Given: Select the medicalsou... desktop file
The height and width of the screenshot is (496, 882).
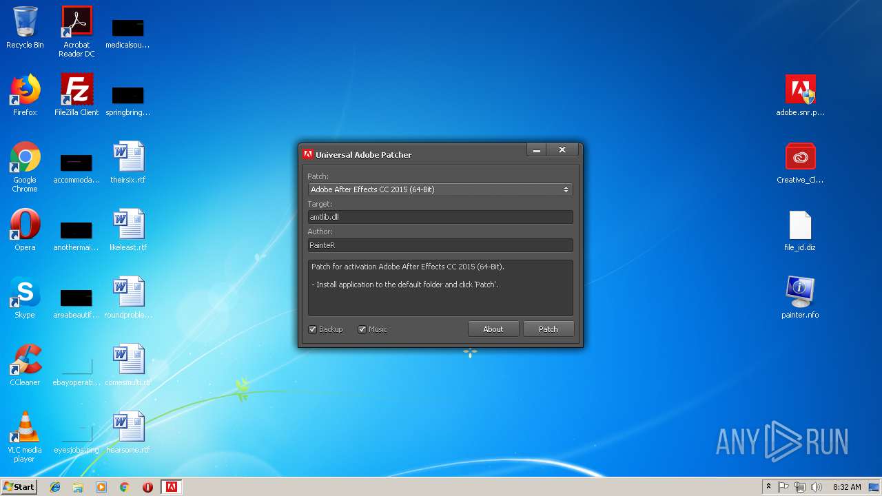Looking at the screenshot, I should tap(127, 32).
